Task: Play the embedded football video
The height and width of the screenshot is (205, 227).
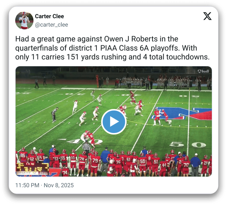Action: pos(114,122)
